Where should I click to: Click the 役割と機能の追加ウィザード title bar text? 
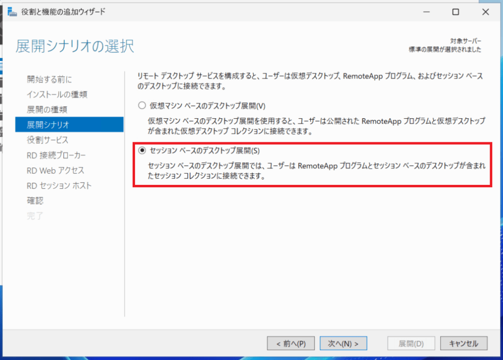point(63,11)
